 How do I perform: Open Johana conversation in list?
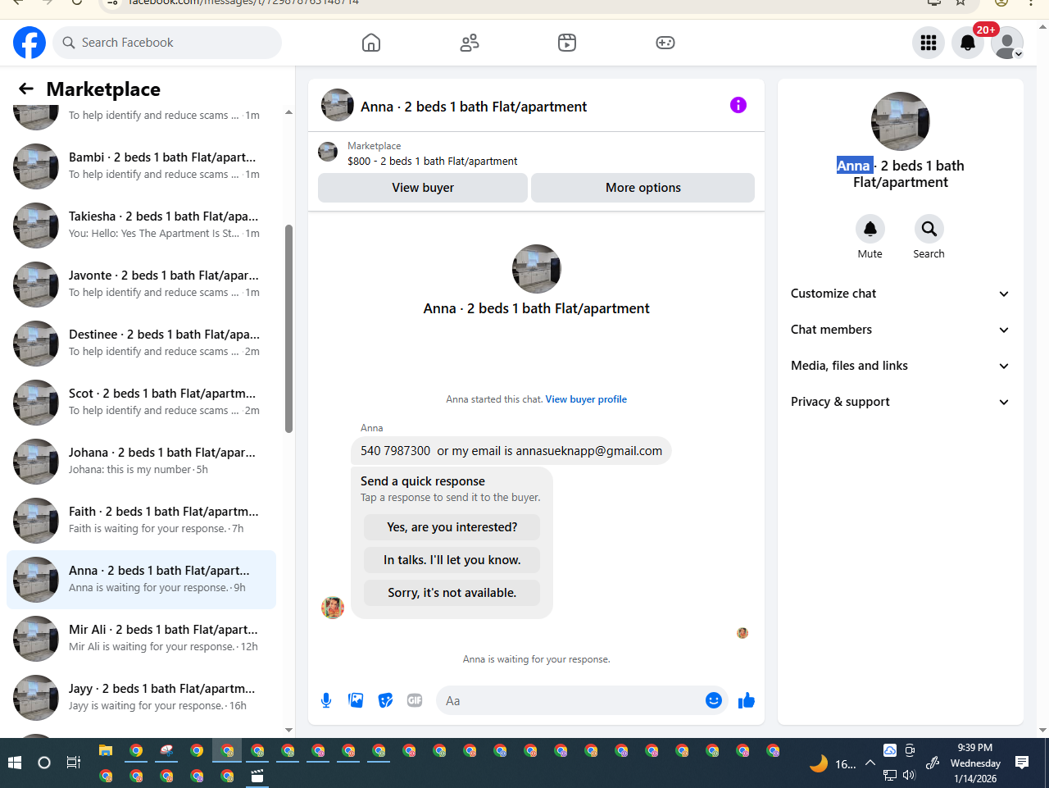tap(141, 461)
